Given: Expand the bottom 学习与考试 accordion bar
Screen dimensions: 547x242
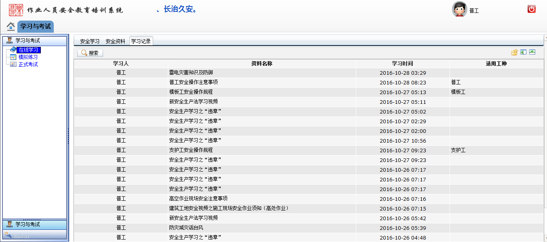Looking at the screenshot, I should (x=34, y=224).
